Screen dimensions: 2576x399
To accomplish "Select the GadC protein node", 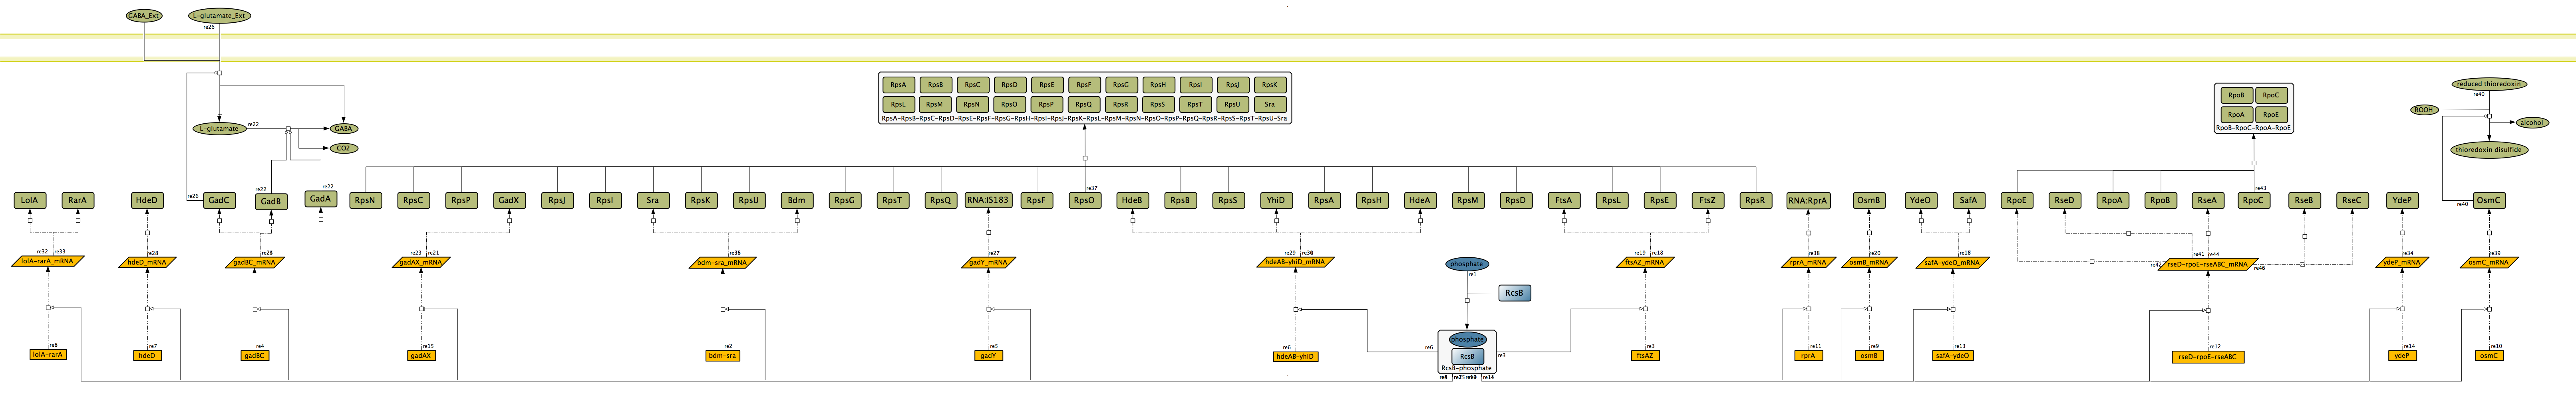I will pyautogui.click(x=219, y=200).
